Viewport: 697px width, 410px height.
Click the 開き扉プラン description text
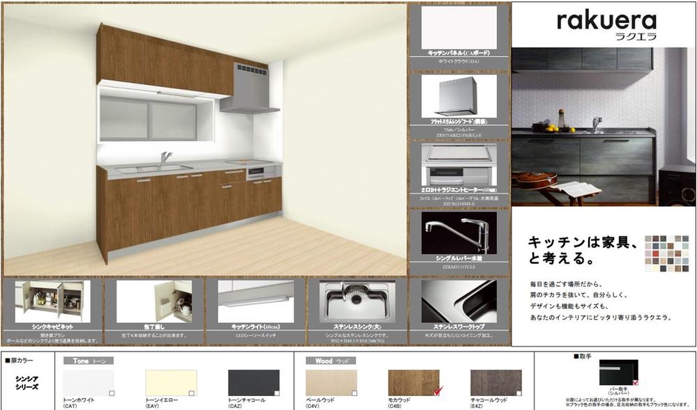pyautogui.click(x=53, y=336)
